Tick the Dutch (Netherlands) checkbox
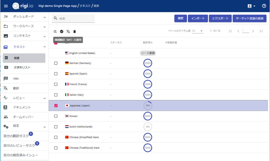The width and height of the screenshot is (270, 161). click(x=56, y=127)
